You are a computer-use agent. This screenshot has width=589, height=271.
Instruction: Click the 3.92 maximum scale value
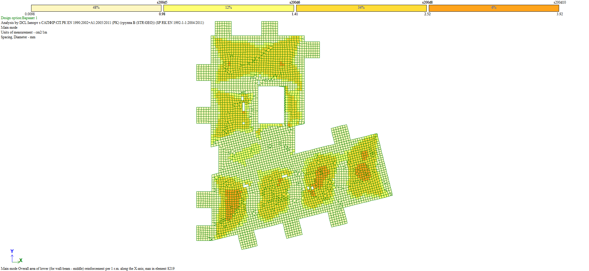(560, 14)
